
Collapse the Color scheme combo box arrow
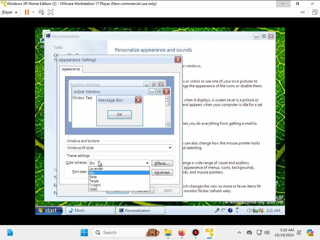[x=147, y=163]
